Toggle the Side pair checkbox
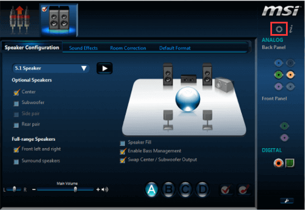 click(16, 114)
